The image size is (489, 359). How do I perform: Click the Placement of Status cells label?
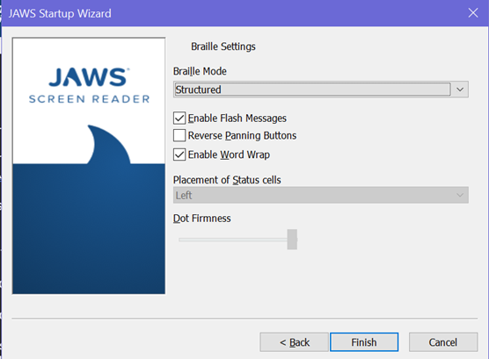tap(227, 180)
